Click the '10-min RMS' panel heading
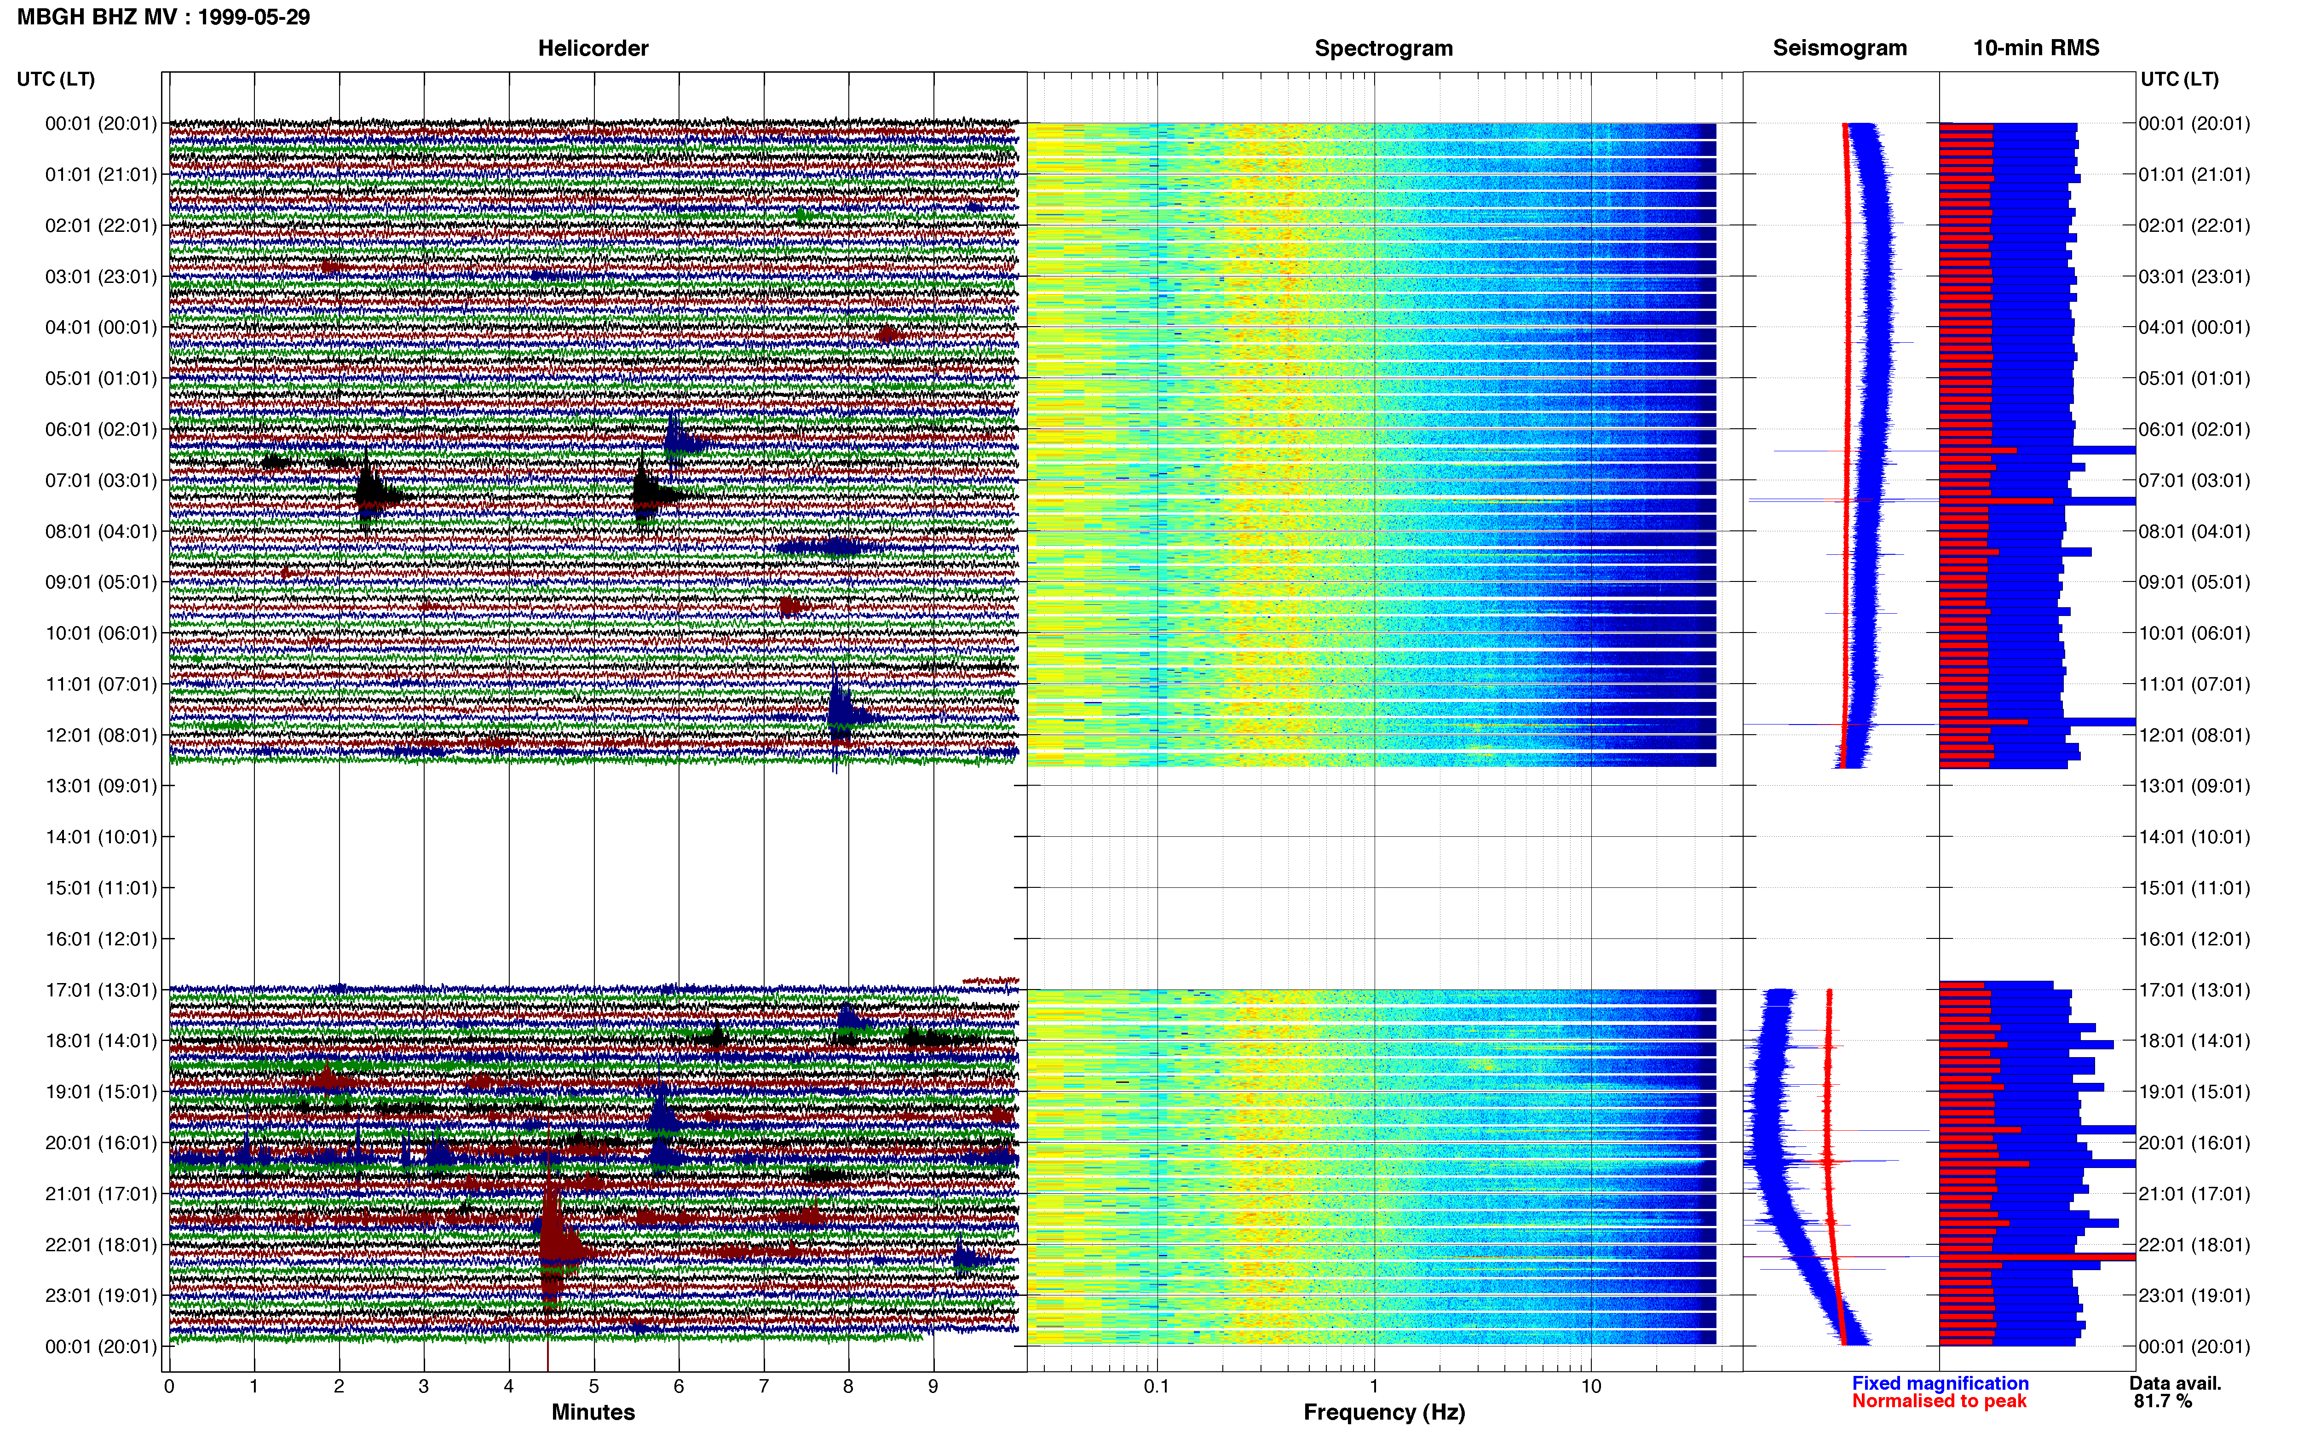The width and height of the screenshot is (2309, 1444). 2036,49
